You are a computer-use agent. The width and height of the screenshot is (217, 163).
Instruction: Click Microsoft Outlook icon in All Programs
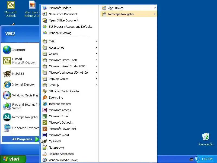45,123
